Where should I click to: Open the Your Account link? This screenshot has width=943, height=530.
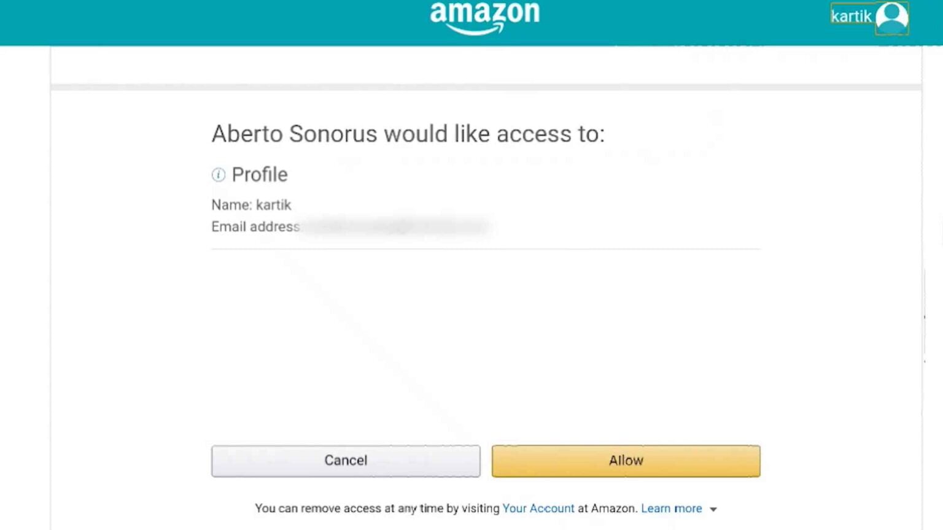(538, 509)
